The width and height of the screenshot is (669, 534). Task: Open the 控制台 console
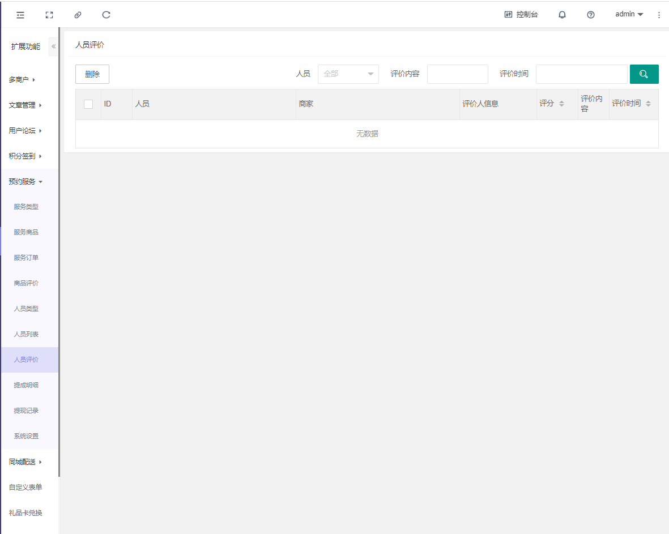click(x=521, y=15)
